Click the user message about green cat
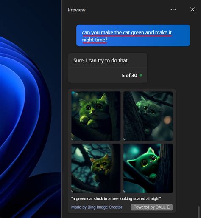The width and height of the screenshot is (201, 218). pyautogui.click(x=133, y=36)
